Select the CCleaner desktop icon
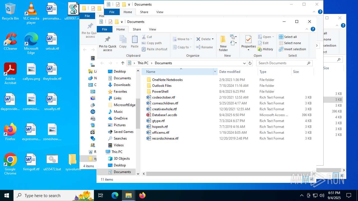358x201 pixels. pyautogui.click(x=10, y=41)
